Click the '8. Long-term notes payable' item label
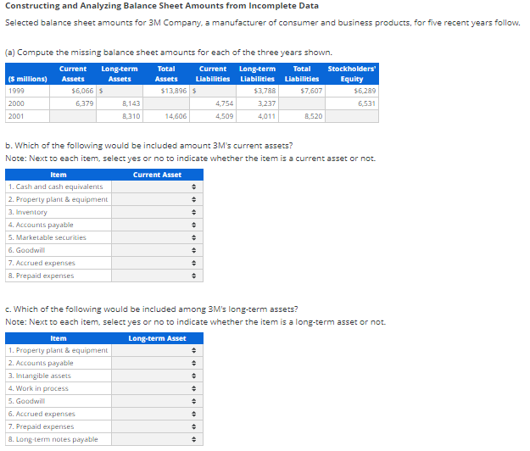The width and height of the screenshot is (530, 451). [53, 439]
